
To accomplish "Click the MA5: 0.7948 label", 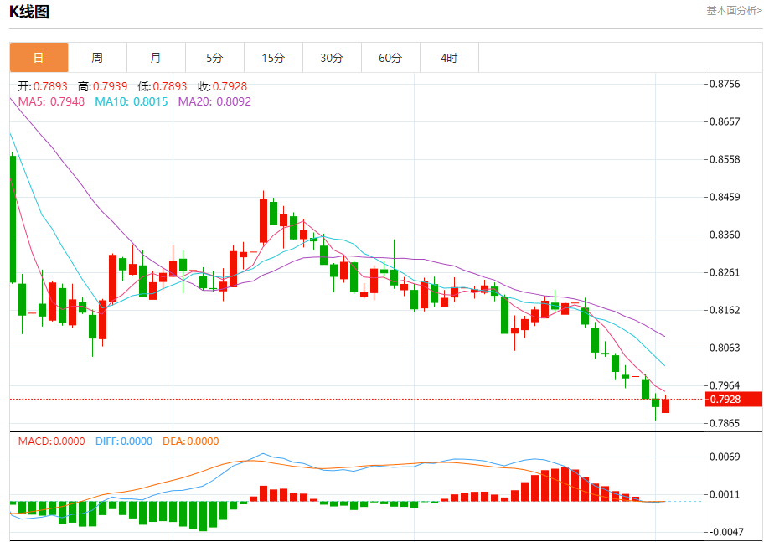I will 51,101.
